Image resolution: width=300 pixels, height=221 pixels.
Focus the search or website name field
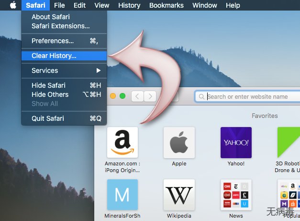pyautogui.click(x=247, y=96)
